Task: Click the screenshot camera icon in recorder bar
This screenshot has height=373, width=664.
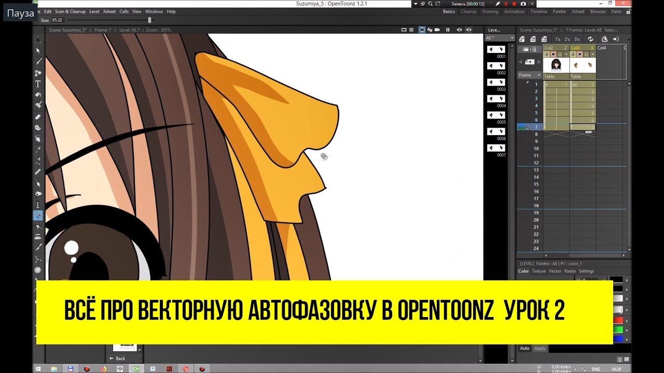Action: pos(523,4)
